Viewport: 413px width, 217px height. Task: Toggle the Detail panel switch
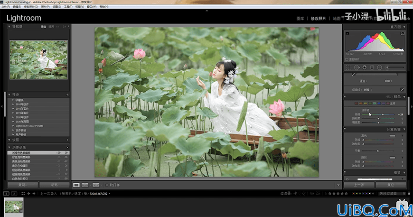[345, 172]
